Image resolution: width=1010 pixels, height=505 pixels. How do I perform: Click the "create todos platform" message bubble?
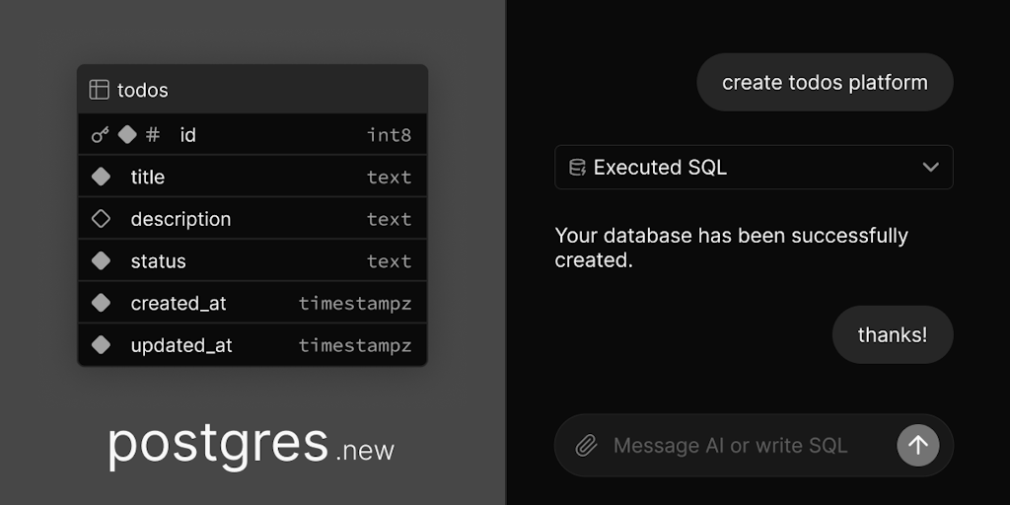pos(825,83)
